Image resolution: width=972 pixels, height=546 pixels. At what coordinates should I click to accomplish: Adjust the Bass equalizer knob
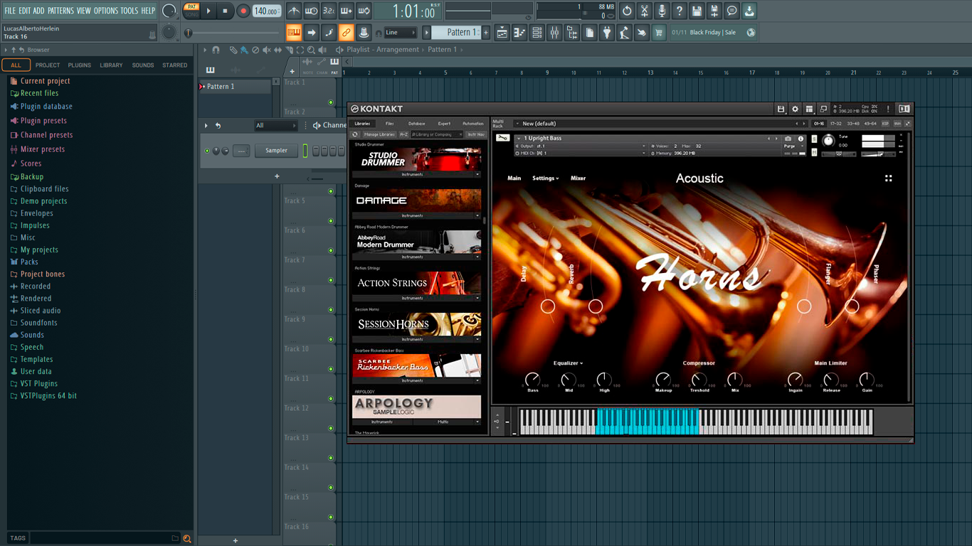(532, 380)
